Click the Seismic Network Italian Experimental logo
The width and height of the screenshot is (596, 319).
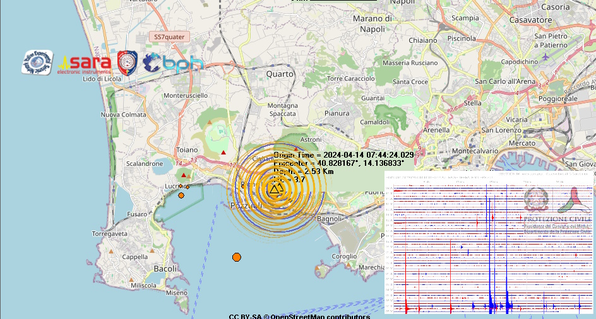pos(37,62)
